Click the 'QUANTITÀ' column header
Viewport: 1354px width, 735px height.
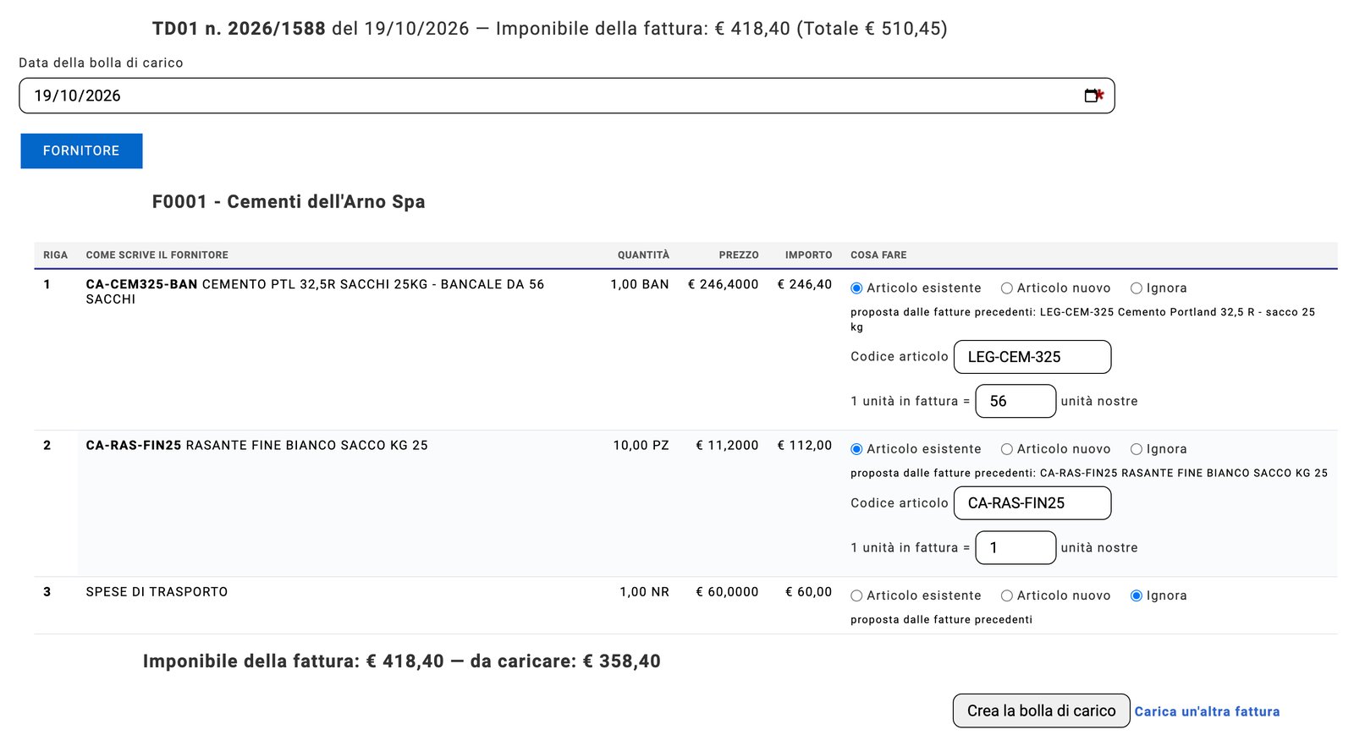pyautogui.click(x=643, y=255)
